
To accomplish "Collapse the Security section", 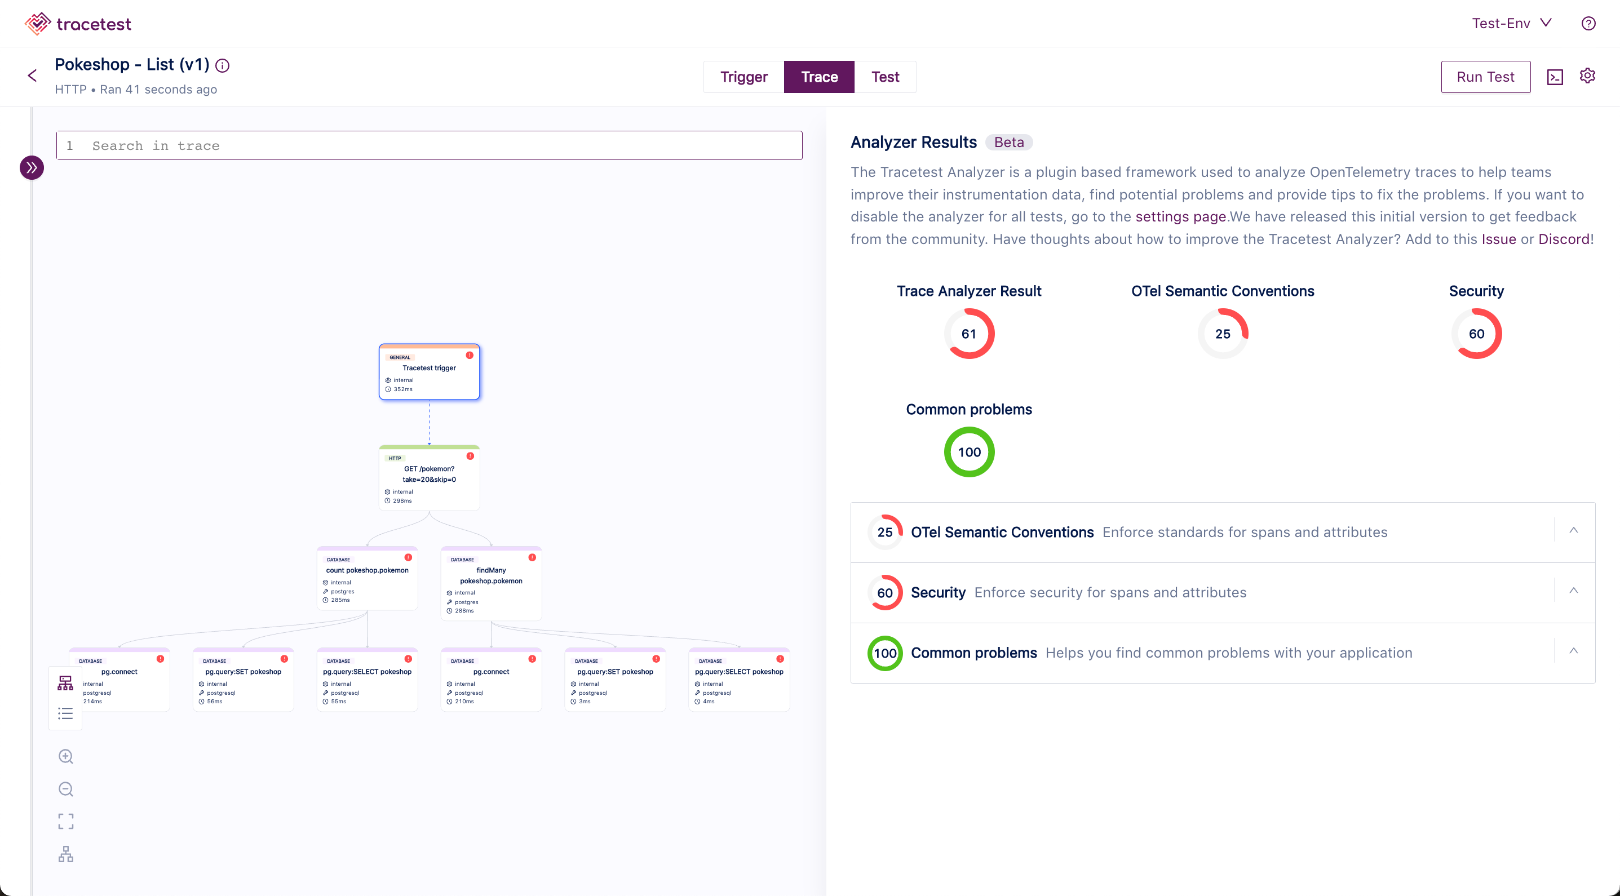I will coord(1573,591).
